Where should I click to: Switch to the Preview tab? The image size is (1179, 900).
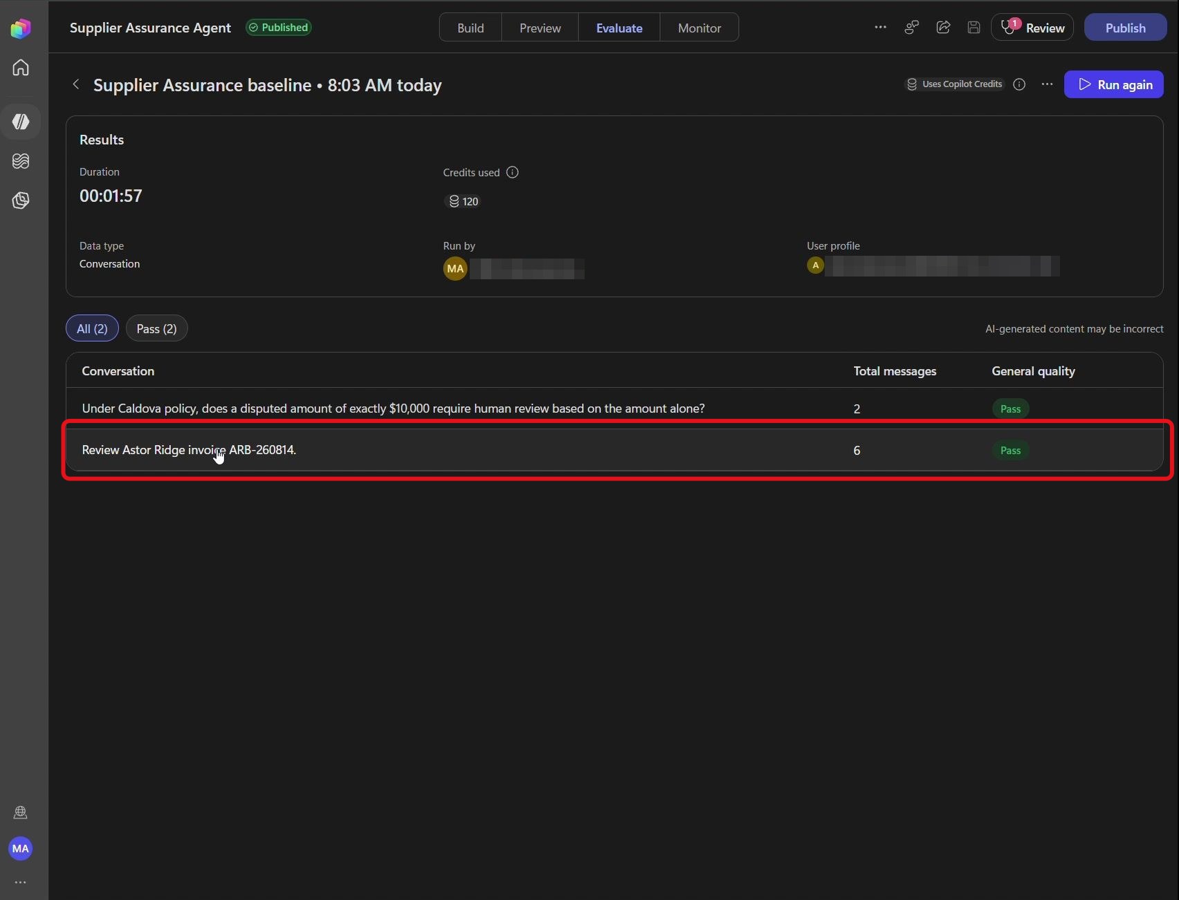click(540, 28)
